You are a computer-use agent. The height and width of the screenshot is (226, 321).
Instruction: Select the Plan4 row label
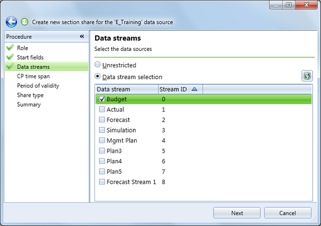(114, 161)
